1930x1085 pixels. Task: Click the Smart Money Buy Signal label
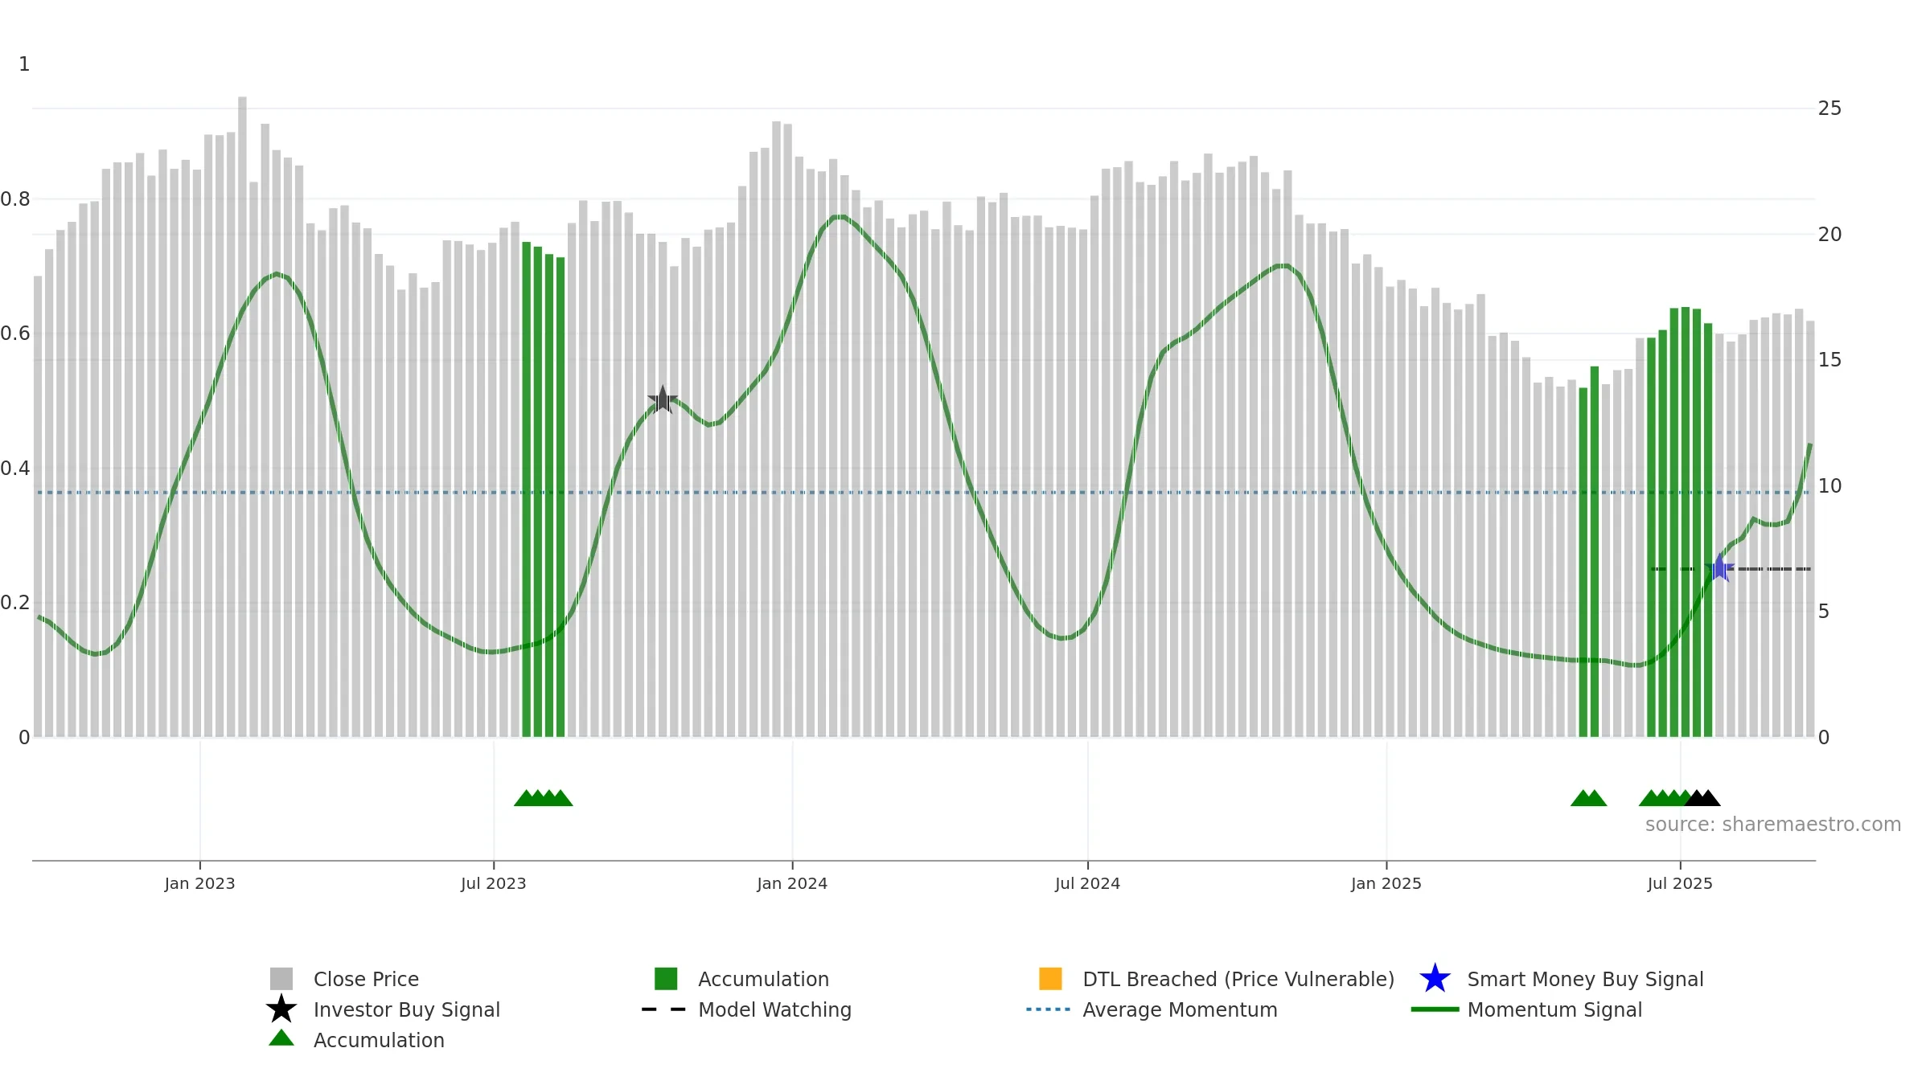pyautogui.click(x=1585, y=979)
